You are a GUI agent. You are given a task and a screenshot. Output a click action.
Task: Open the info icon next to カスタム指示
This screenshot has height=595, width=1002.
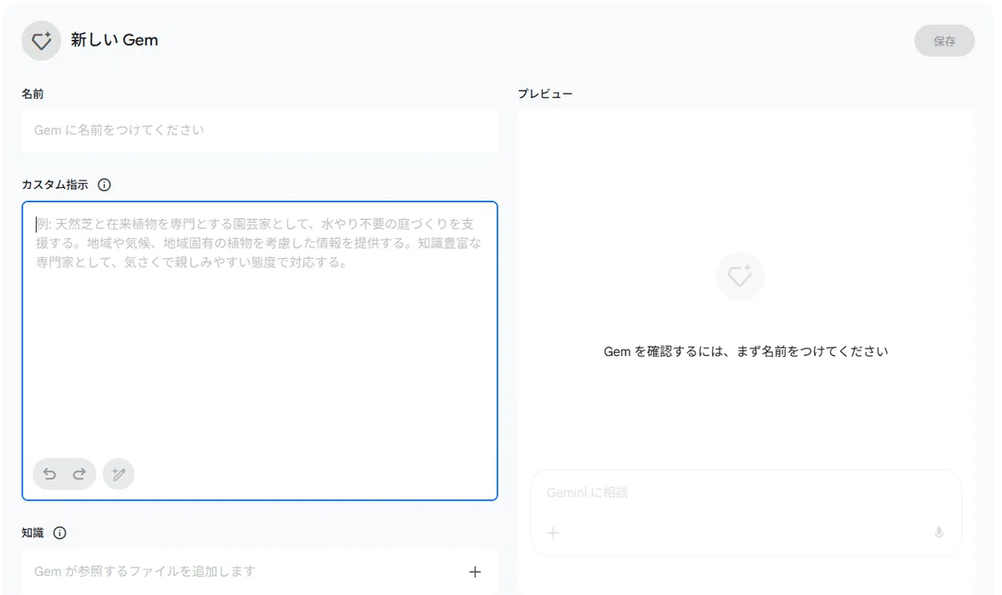click(104, 186)
